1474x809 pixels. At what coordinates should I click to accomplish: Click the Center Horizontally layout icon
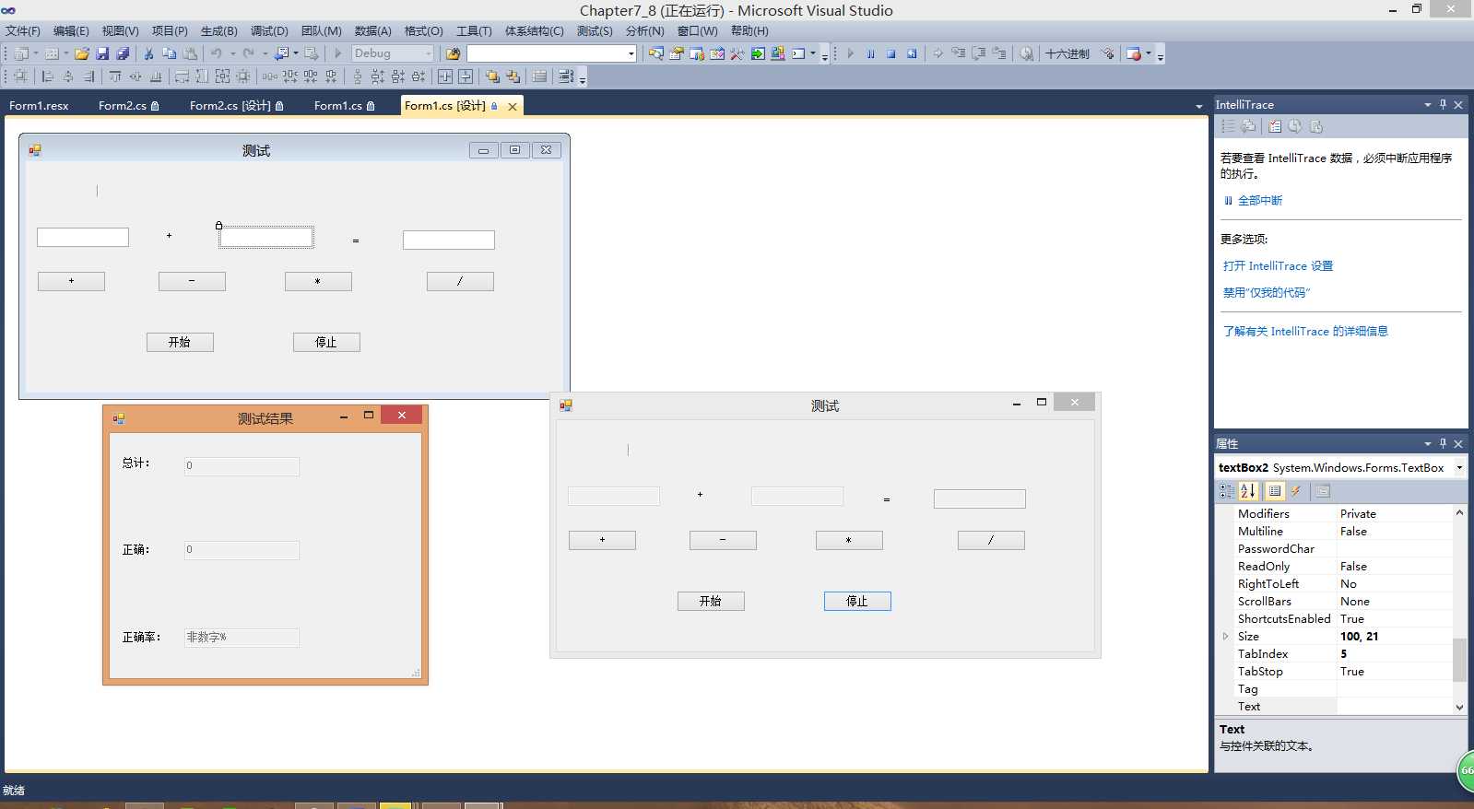tap(445, 76)
